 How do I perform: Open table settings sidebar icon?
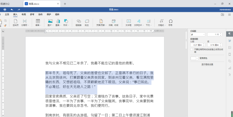click(229, 41)
